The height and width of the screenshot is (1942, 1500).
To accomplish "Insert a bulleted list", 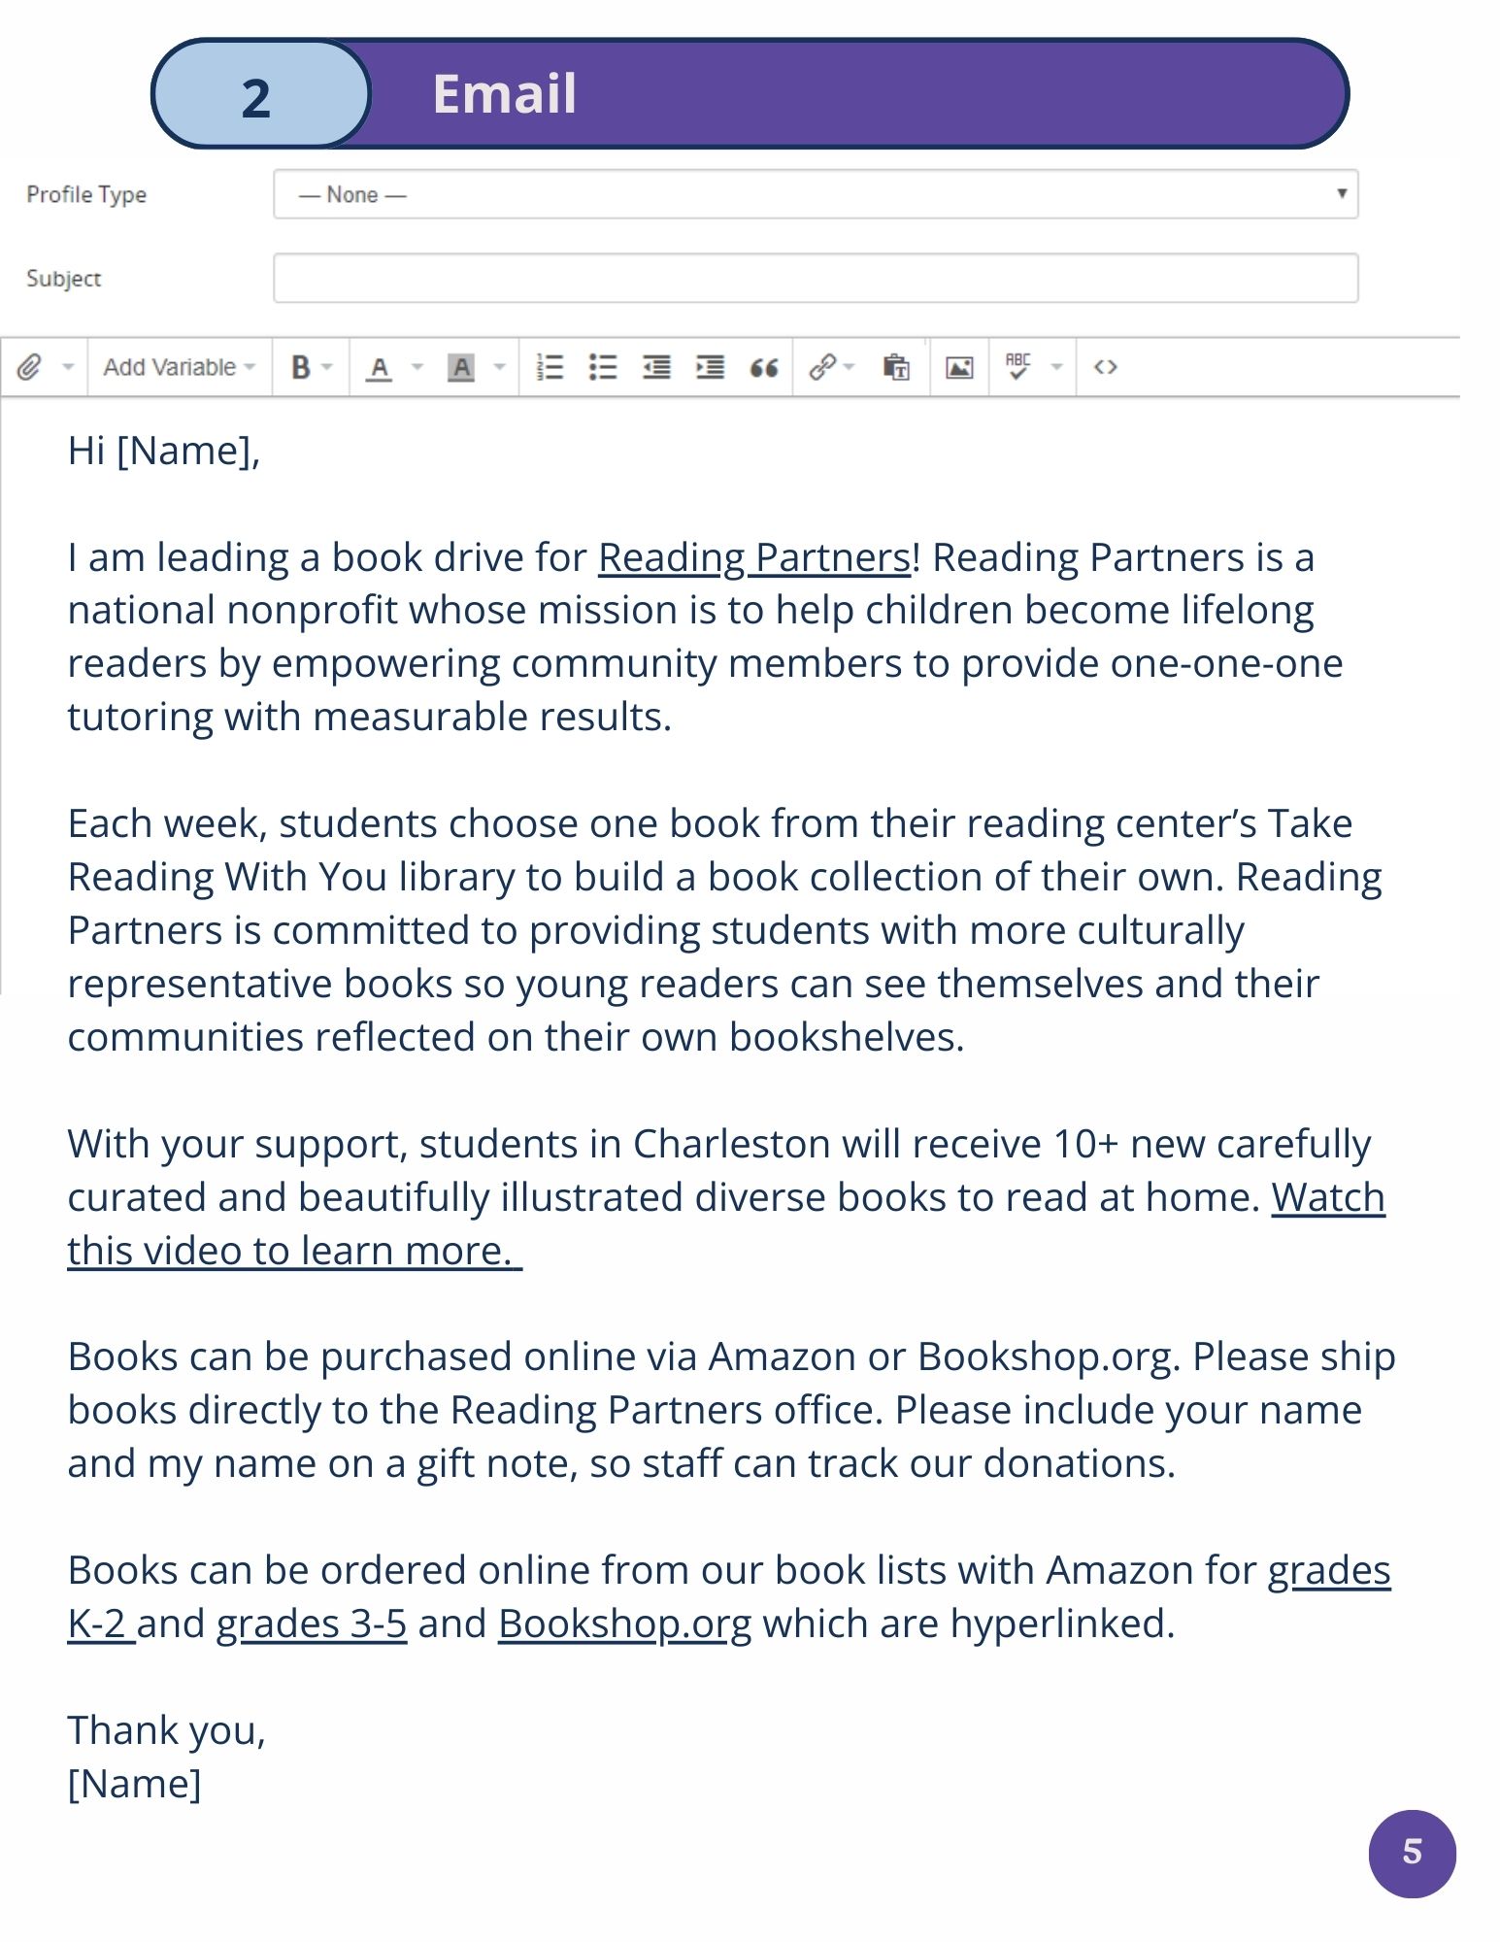I will click(x=603, y=367).
